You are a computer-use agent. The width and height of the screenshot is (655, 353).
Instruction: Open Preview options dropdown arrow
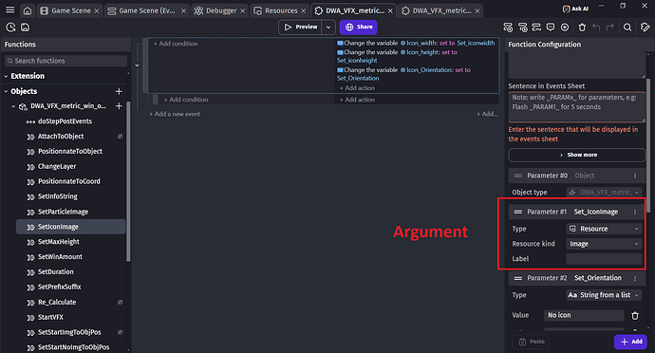328,28
